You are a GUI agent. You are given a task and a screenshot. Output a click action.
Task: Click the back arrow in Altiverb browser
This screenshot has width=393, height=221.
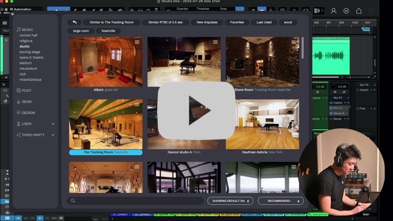pos(74,22)
